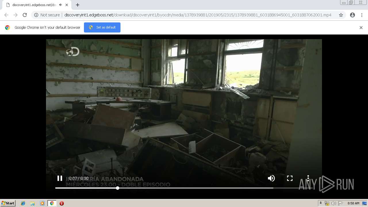View the Not secure site information

(x=47, y=15)
